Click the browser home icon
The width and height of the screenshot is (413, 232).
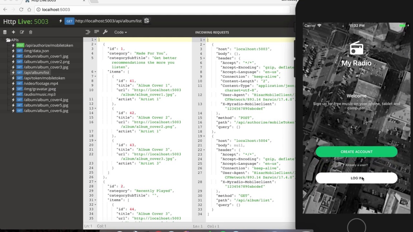click(29, 10)
